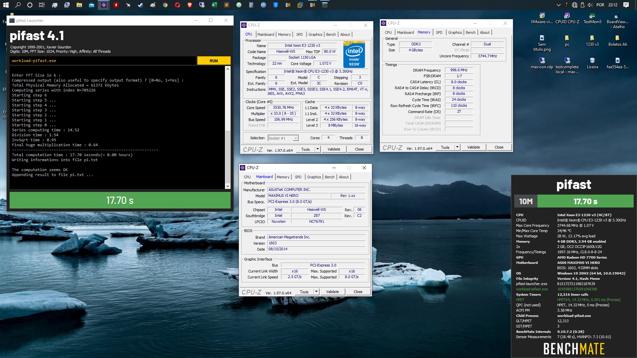
Task: Switch to Mainboard tab in top CPU-Z
Action: click(x=266, y=34)
